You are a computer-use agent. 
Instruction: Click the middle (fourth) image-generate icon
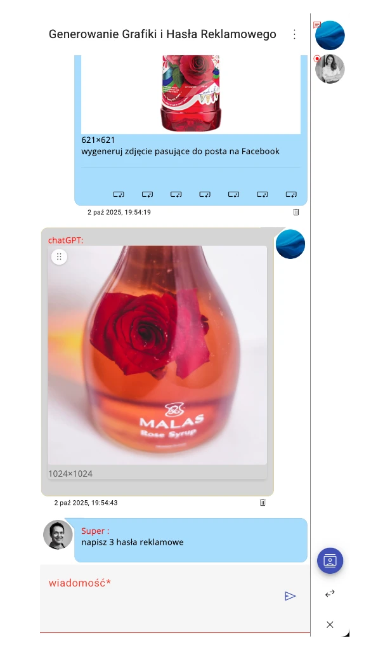click(205, 194)
